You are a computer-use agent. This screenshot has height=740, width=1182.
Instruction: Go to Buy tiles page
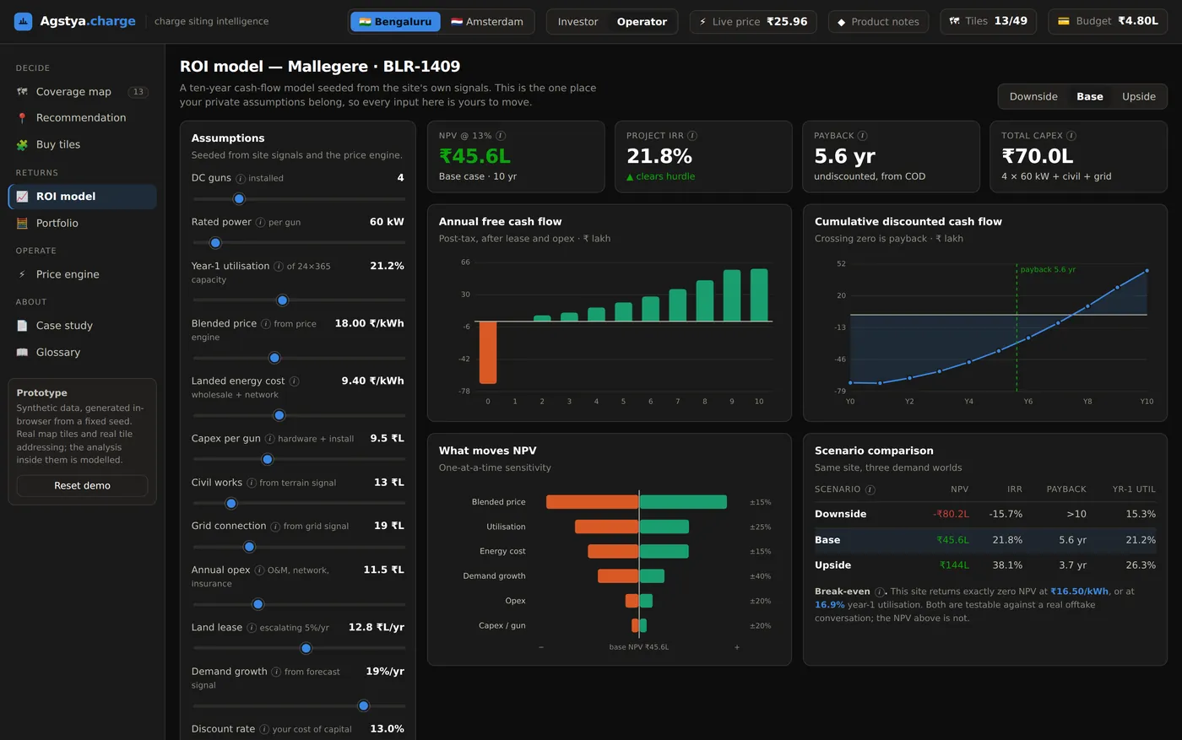pos(83,145)
